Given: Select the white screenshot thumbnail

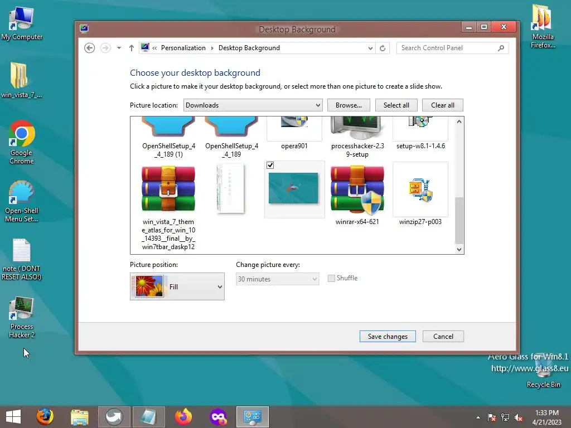Looking at the screenshot, I should (230, 188).
